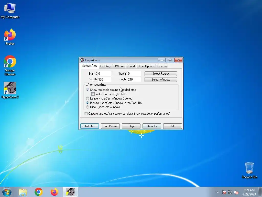This screenshot has width=262, height=197.
Task: Minimize the HyperCam window
Action: [161, 60]
